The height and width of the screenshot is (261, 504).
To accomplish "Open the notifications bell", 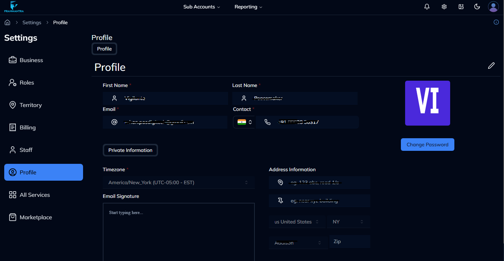I will pos(427,6).
